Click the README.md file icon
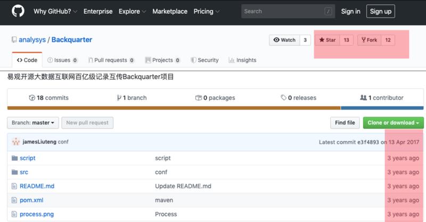This screenshot has width=426, height=222. coord(14,186)
